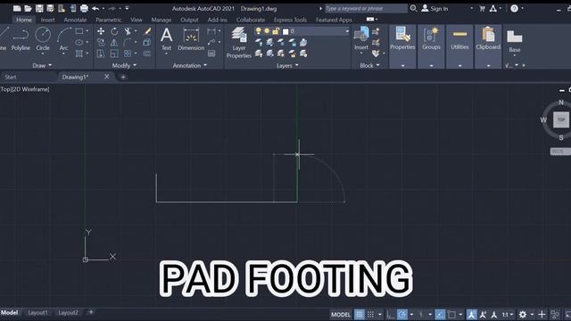This screenshot has height=321, width=571.
Task: Open Layer Properties manager
Action: click(239, 43)
